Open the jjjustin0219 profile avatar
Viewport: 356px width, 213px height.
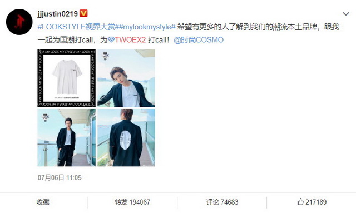pos(19,22)
